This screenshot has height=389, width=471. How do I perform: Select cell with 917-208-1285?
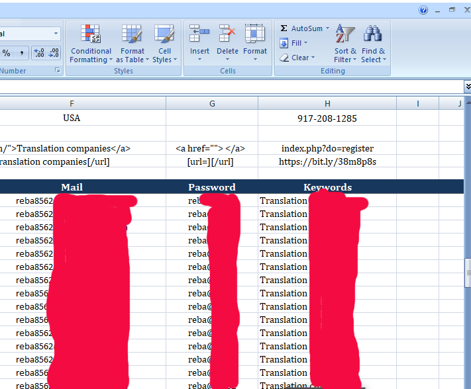(x=327, y=118)
